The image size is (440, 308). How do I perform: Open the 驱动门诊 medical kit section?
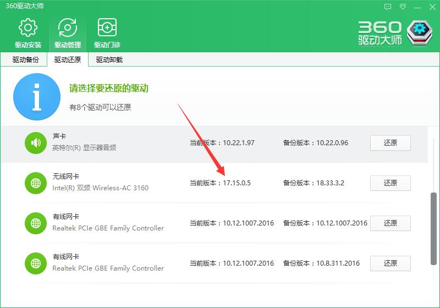[107, 33]
